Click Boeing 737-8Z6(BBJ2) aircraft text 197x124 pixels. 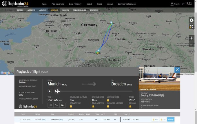(152, 95)
